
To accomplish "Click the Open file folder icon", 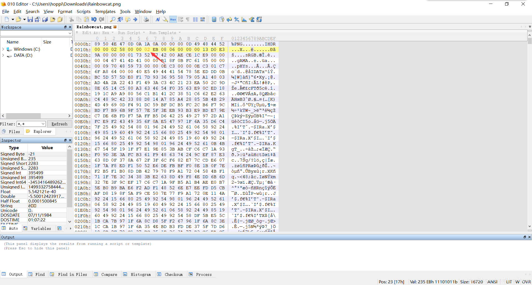I will [18, 19].
